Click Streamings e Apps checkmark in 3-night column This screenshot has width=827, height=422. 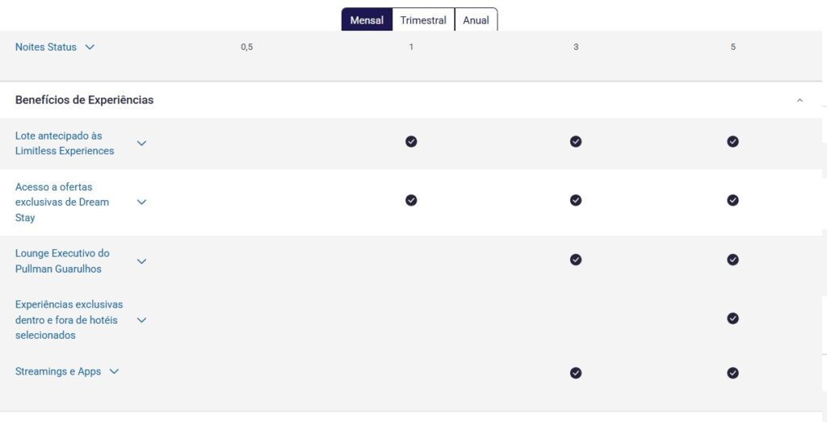click(x=575, y=373)
